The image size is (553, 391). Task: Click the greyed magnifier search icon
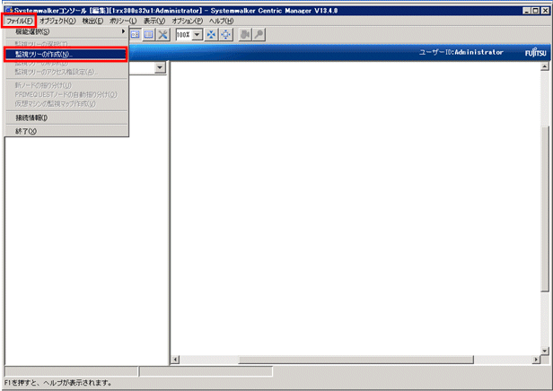click(x=259, y=34)
